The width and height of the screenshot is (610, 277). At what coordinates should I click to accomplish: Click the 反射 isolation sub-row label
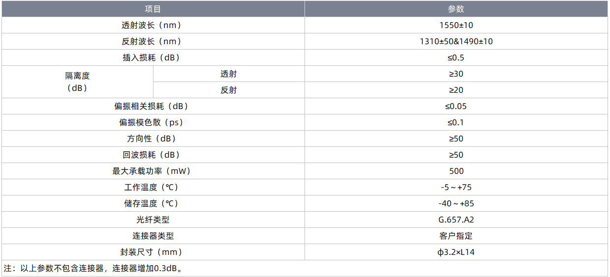pos(229,90)
